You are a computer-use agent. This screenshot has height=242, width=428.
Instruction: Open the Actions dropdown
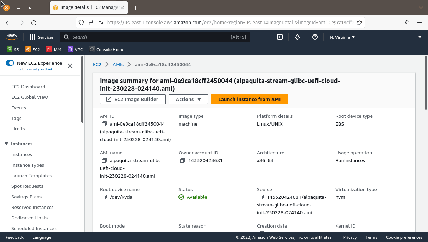click(x=188, y=99)
